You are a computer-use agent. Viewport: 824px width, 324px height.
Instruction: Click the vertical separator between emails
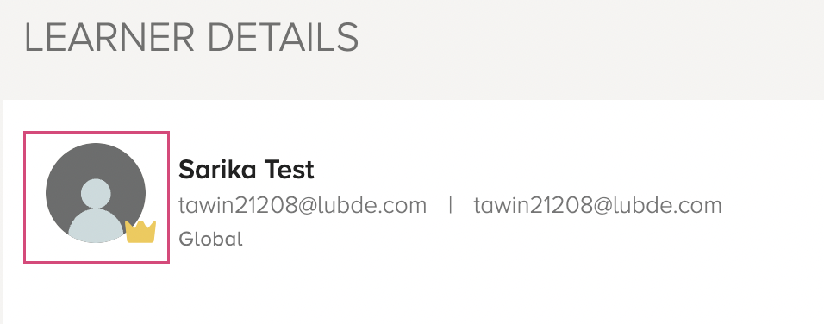[x=451, y=205]
